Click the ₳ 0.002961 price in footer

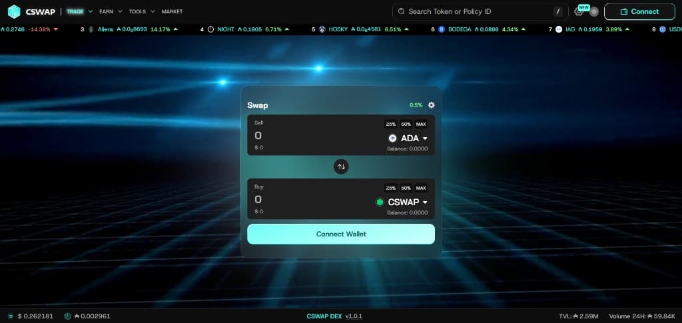point(92,316)
